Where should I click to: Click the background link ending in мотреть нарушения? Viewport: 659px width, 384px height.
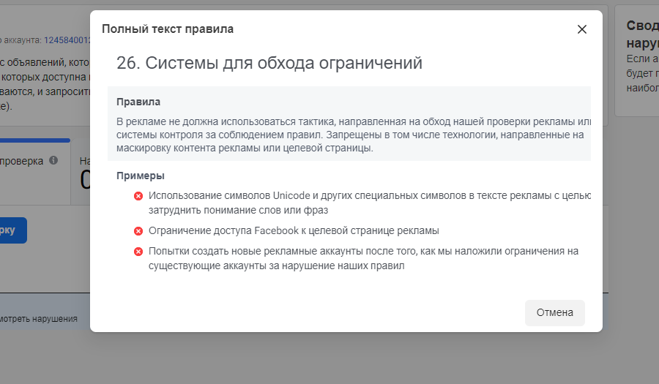[x=38, y=319]
